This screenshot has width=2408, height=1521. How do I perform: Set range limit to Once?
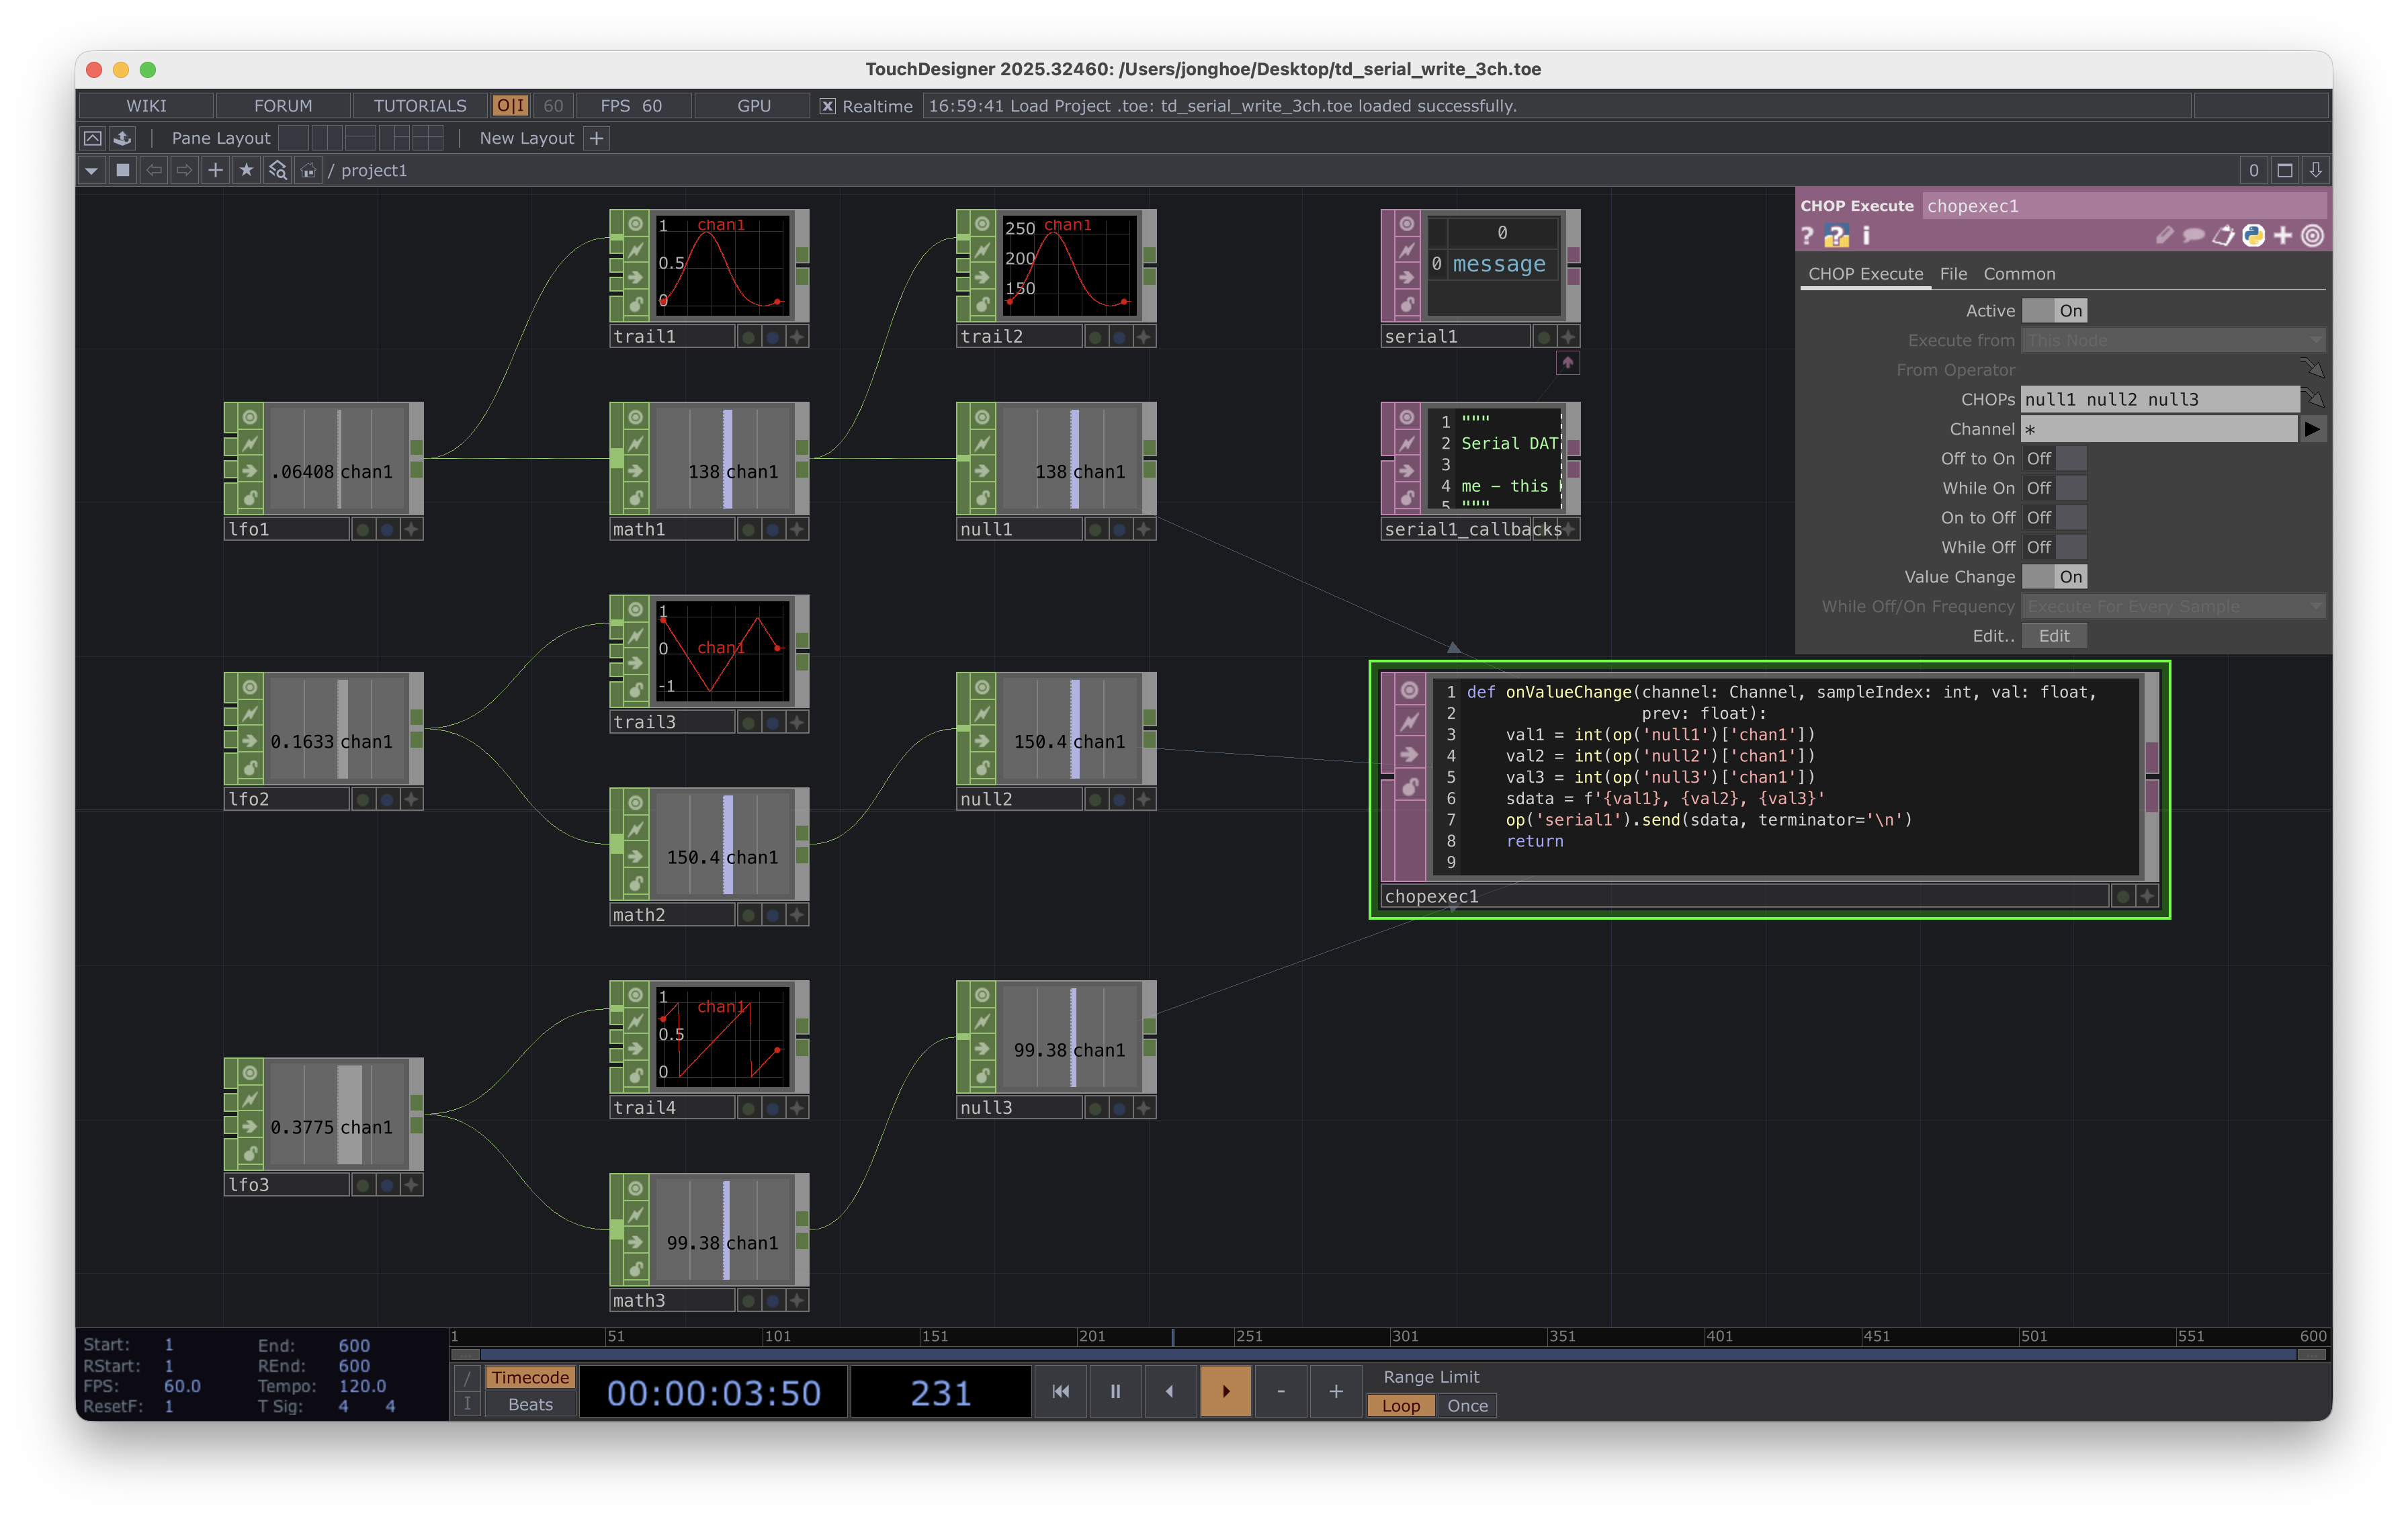[1467, 1406]
